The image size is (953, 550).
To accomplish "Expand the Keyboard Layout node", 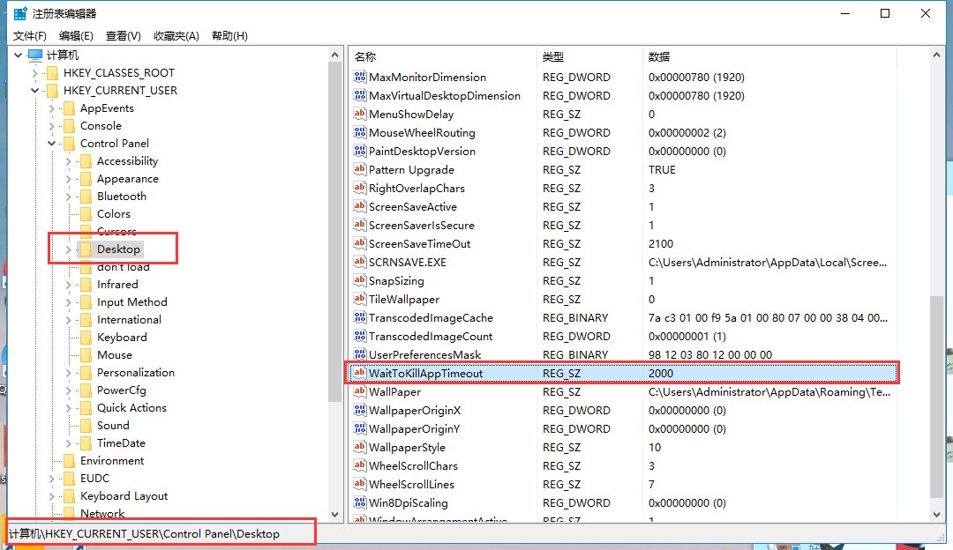I will 52,496.
